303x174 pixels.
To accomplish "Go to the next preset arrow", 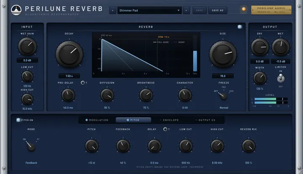I will [x=186, y=11].
